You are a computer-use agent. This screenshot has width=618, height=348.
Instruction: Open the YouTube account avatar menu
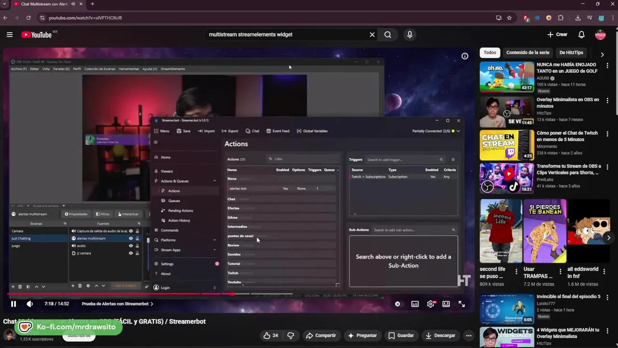601,35
